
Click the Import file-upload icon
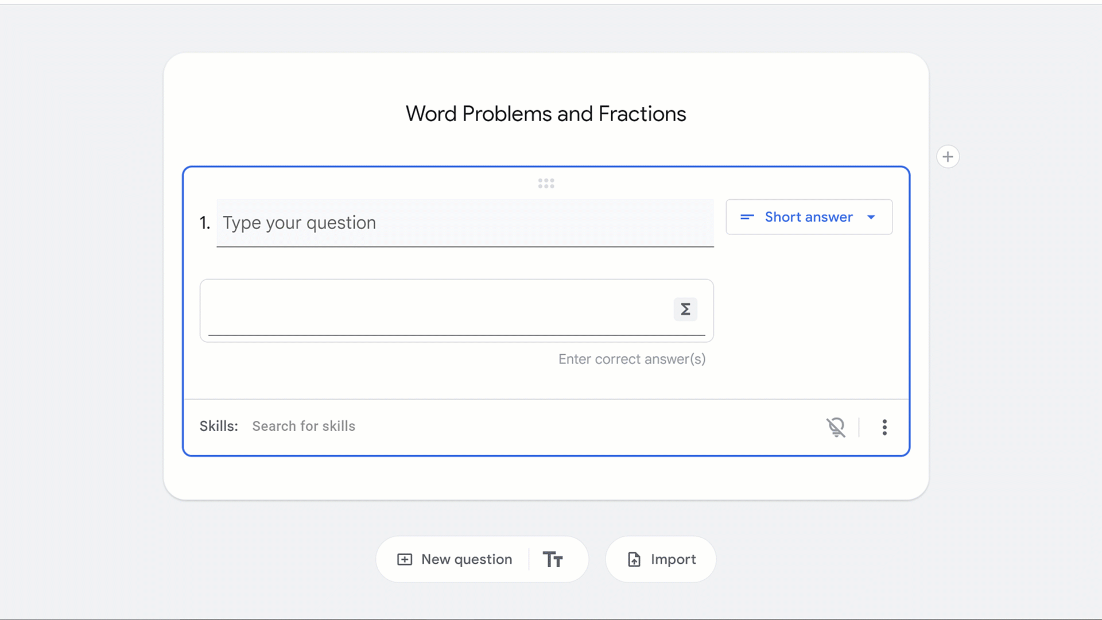point(634,559)
